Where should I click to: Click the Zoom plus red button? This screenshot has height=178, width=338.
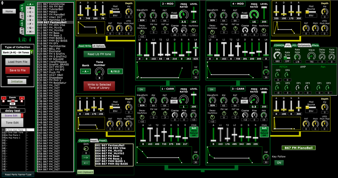[x=22, y=98]
